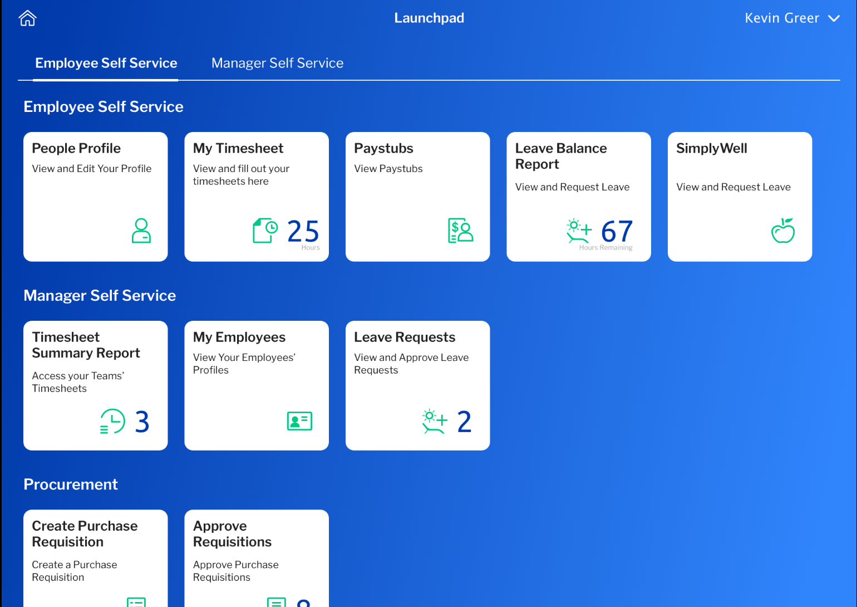Open Timesheet Summary Report tile

(x=96, y=385)
